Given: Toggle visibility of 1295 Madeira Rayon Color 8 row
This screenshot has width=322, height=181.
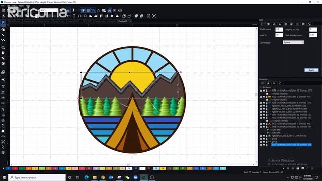Looking at the screenshot, I should [264, 103].
